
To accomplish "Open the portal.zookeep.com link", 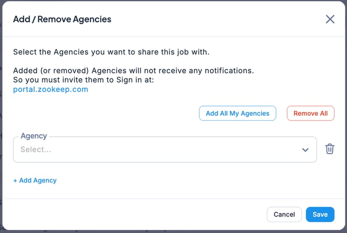I will 51,89.
